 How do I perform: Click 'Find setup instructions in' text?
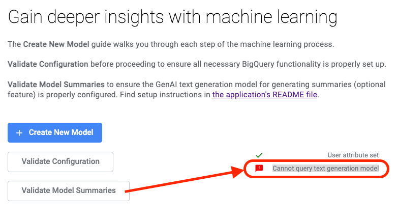[x=165, y=95]
